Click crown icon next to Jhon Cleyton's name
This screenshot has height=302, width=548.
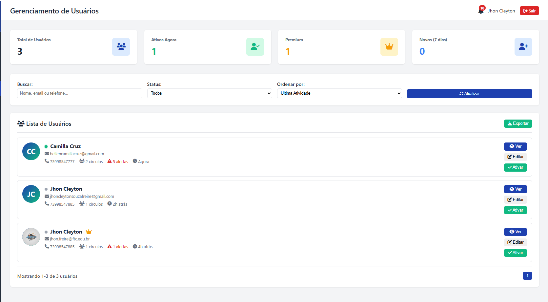89,232
